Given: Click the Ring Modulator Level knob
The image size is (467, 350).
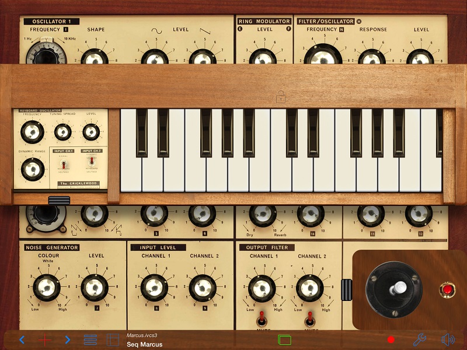Looking at the screenshot, I should 263,57.
